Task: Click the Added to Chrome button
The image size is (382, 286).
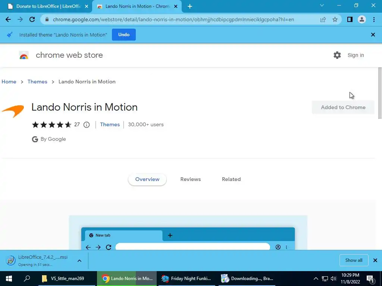Action: tap(343, 107)
